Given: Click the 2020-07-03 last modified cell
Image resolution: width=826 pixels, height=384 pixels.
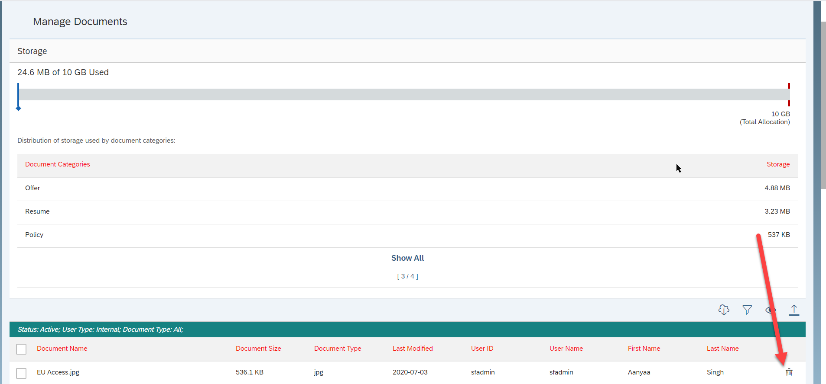Looking at the screenshot, I should click(x=410, y=372).
